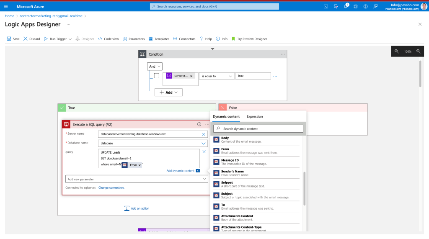Switch to the Dynamic content tab

(226, 116)
